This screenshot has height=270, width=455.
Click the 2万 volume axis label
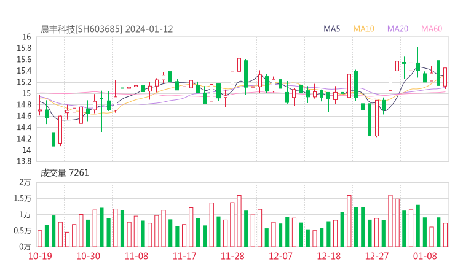coord(25,182)
